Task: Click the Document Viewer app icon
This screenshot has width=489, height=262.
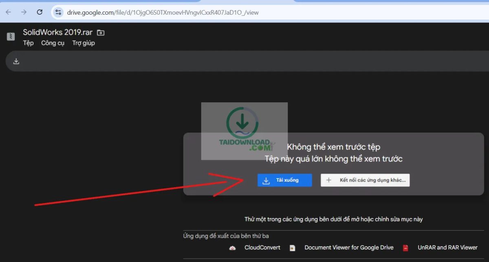Action: [292, 248]
